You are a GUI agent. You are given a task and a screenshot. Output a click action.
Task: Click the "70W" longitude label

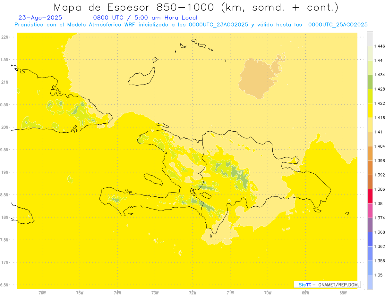point(268,293)
